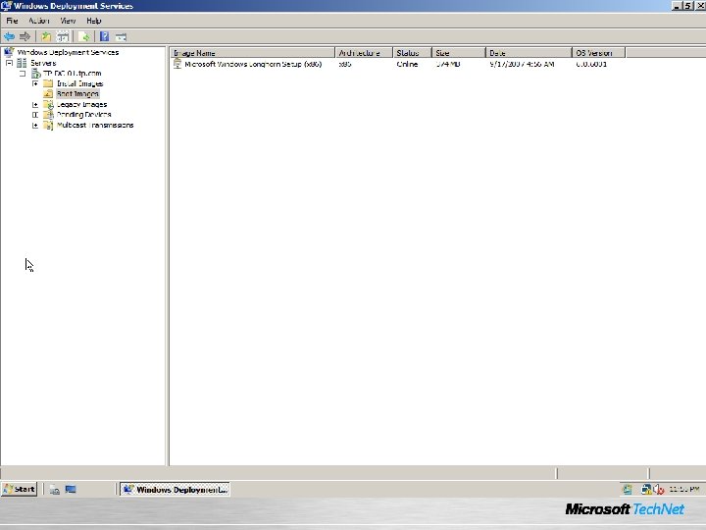
Task: Select the Boot Images label
Action: tap(77, 94)
